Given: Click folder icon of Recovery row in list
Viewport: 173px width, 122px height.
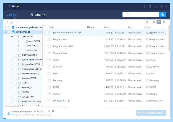Looking at the screenshot, I should tap(50, 80).
